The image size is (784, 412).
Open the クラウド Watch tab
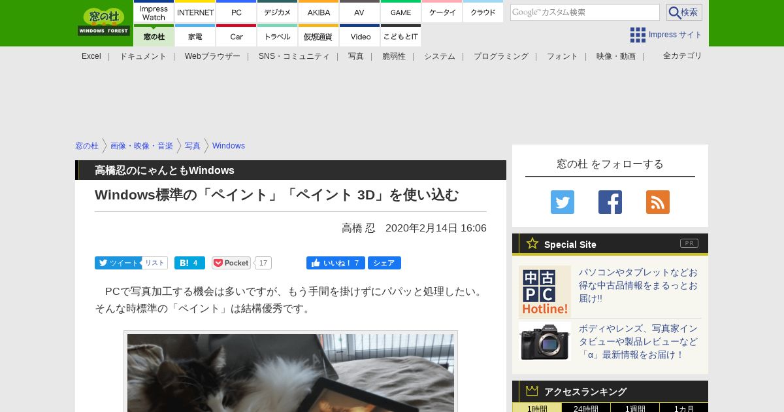point(483,12)
